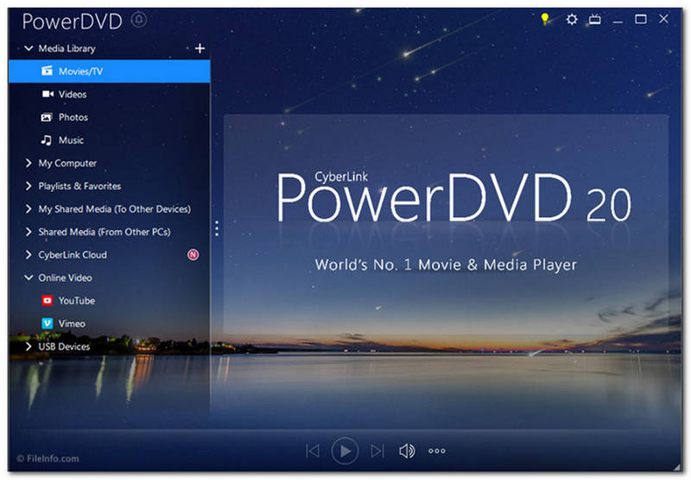691x480 pixels.
Task: Collapse the Media Library section
Action: [x=29, y=48]
